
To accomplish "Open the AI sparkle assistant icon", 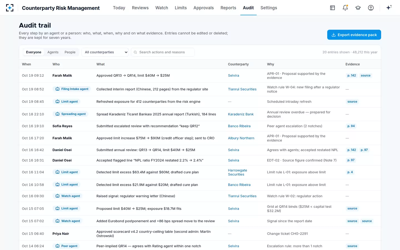I will click(389, 7).
